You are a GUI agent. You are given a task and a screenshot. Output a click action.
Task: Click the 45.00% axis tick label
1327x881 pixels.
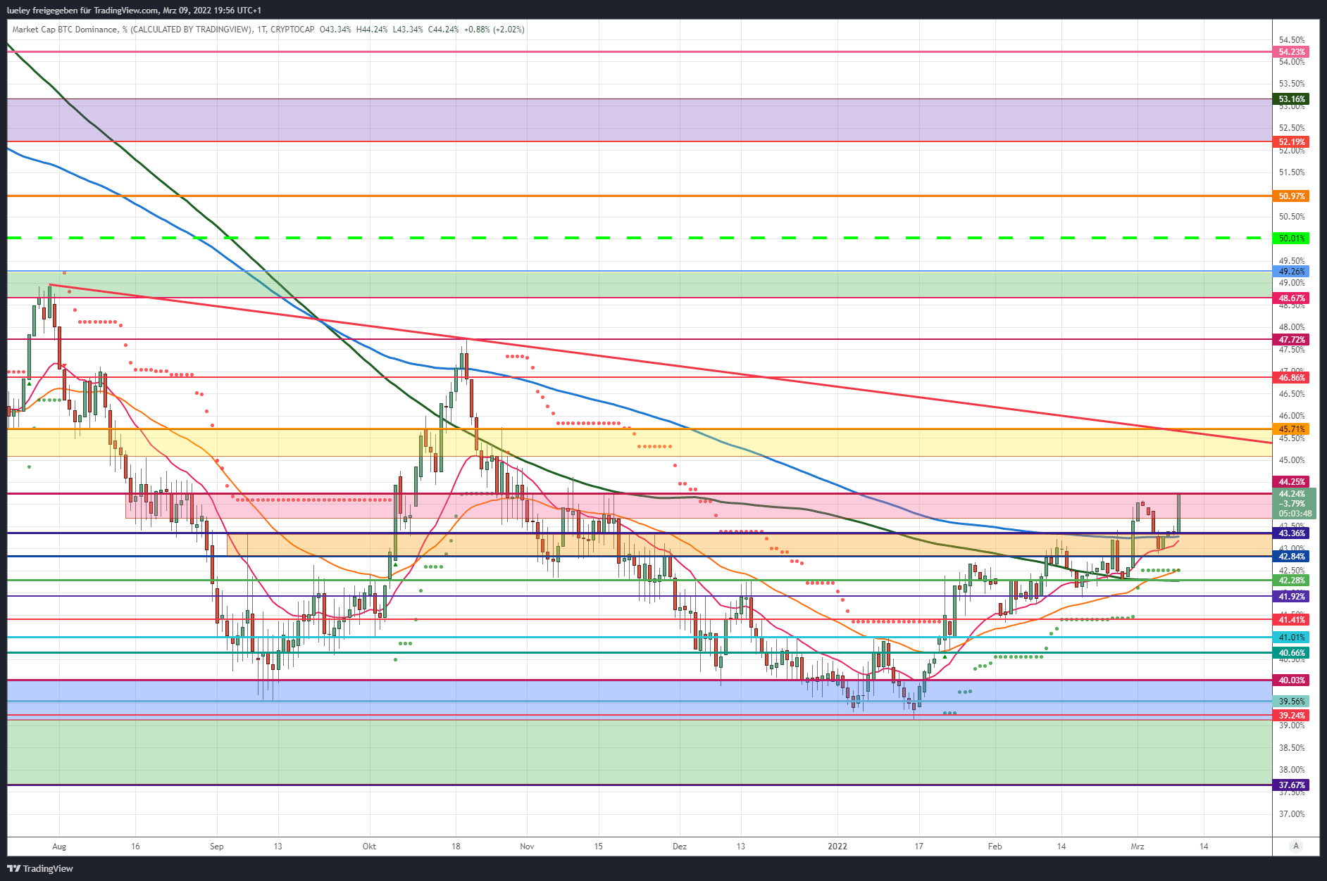pos(1292,460)
